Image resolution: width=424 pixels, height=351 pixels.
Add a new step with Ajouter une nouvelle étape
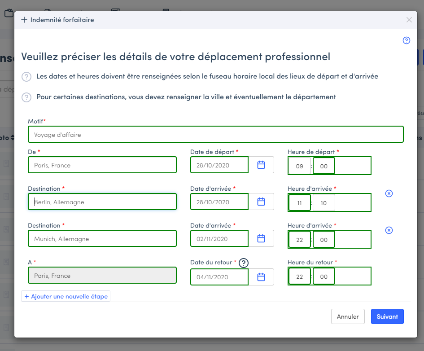66,296
